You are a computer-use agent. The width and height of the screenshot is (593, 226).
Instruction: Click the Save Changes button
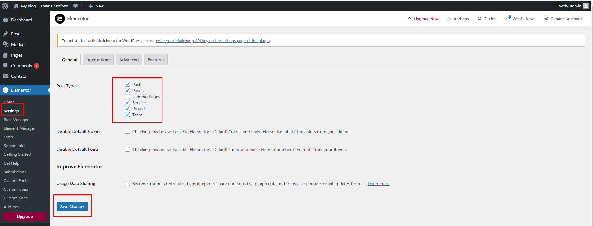pos(72,206)
